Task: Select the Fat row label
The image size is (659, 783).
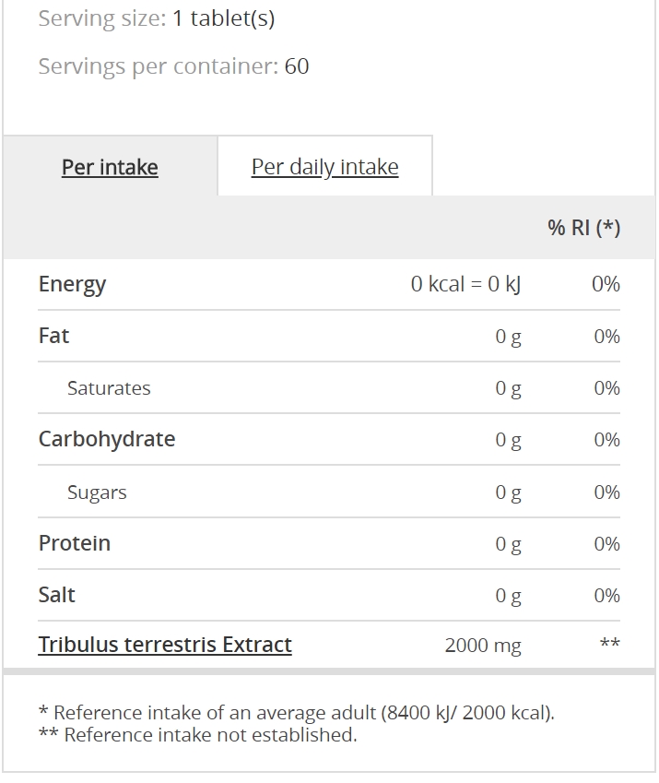Action: (x=53, y=336)
